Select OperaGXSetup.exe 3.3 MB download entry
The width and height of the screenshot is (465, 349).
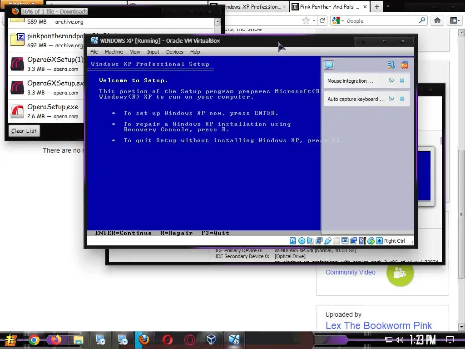pos(46,88)
